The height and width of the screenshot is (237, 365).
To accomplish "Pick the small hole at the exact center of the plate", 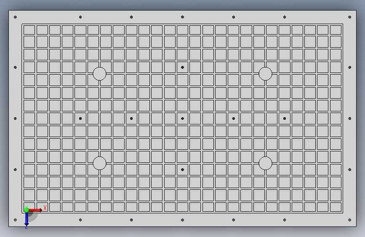I will [x=183, y=118].
